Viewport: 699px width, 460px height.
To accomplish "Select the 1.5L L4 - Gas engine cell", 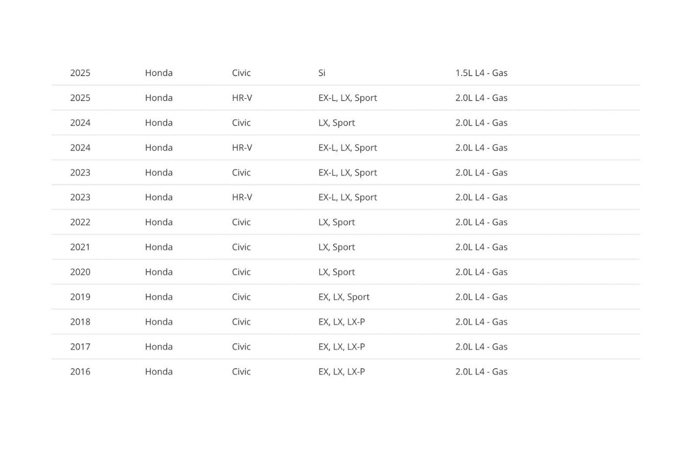I will pos(481,73).
